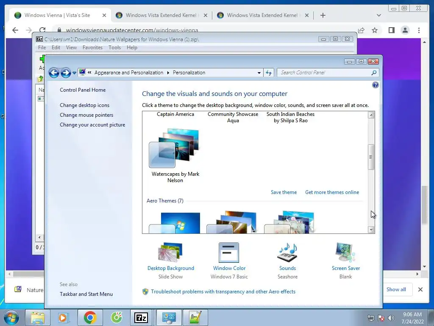Refresh the Control Panel address bar
434x326 pixels.
coord(268,73)
